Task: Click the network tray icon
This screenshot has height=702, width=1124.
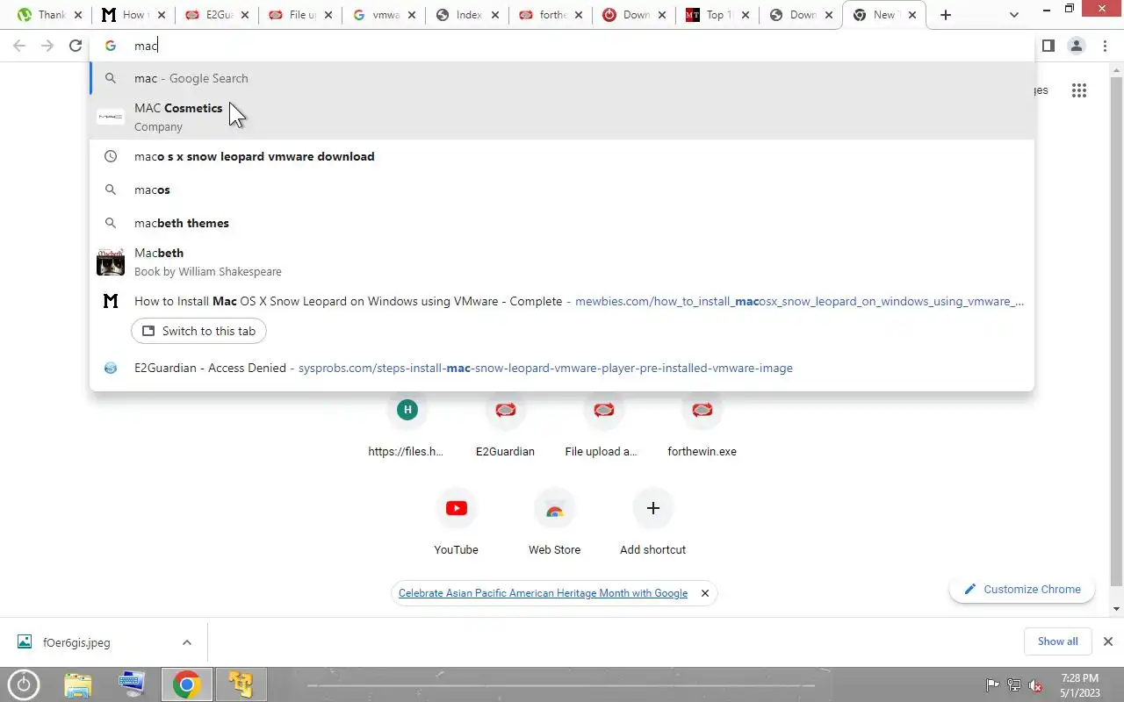Action: tap(1014, 685)
